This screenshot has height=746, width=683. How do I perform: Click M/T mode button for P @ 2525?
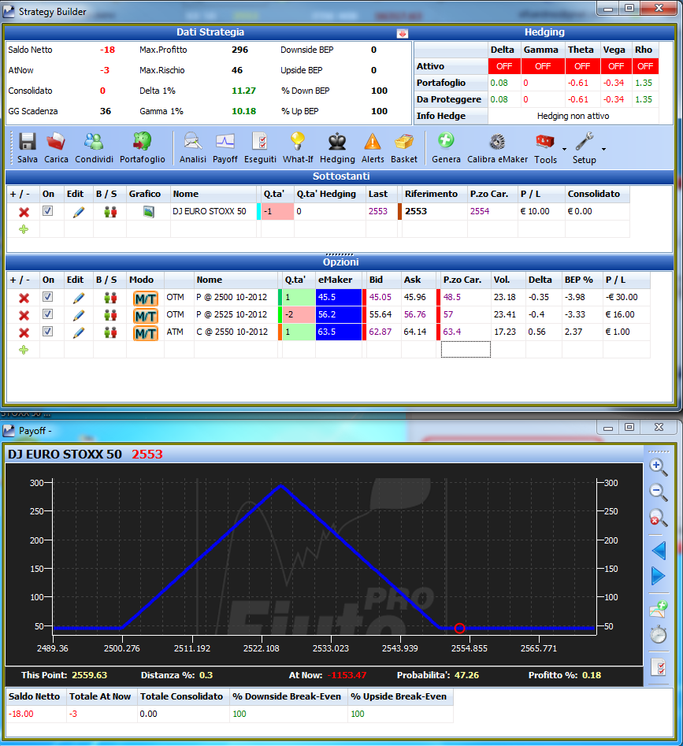145,315
